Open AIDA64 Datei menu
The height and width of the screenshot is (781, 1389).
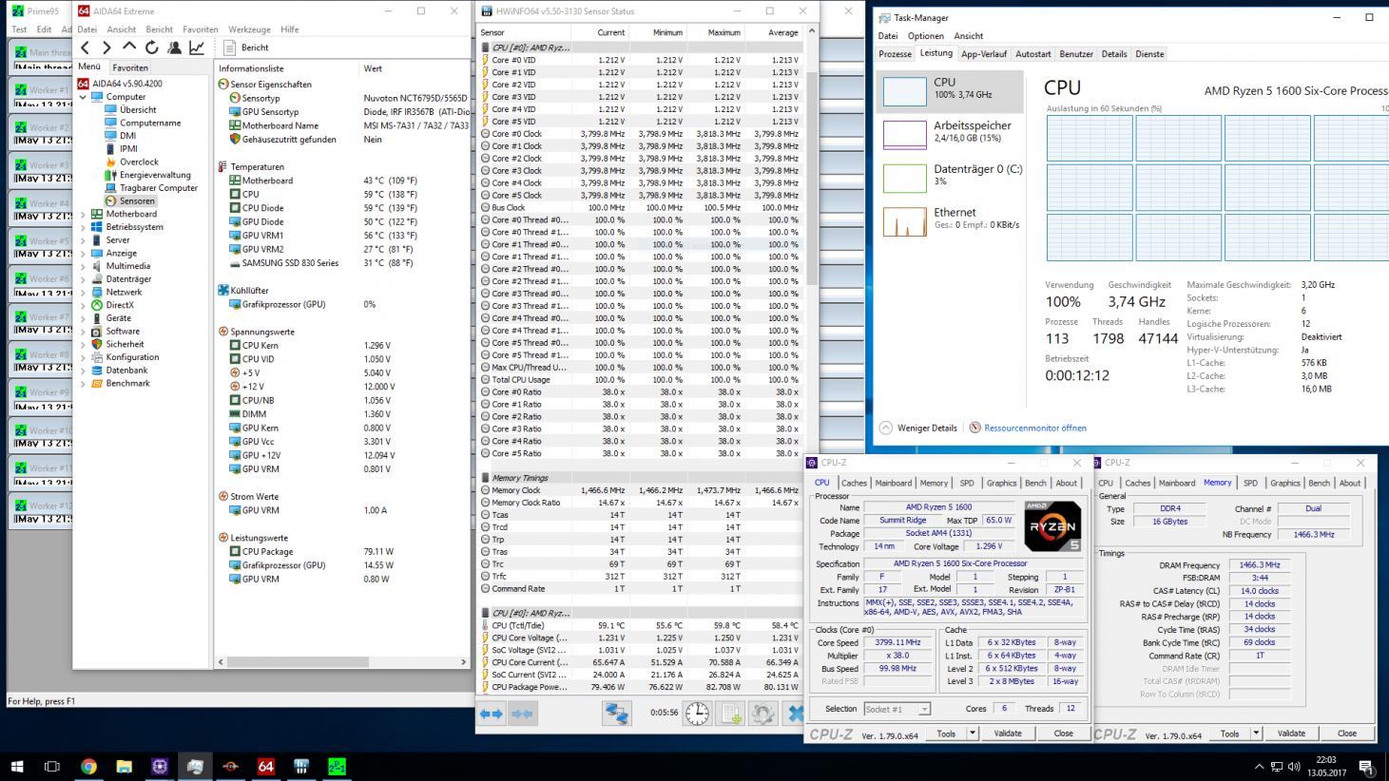coord(87,29)
